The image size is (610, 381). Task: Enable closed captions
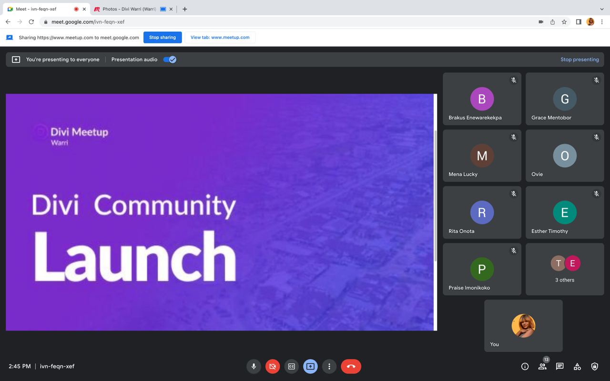291,366
